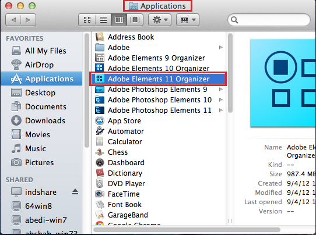Open Music in the sidebar
Screen dimensions: 316x235
[x=41, y=148]
